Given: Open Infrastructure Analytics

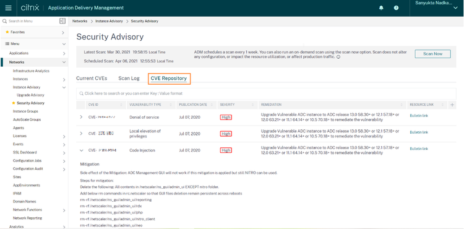Looking at the screenshot, I should pos(31,71).
